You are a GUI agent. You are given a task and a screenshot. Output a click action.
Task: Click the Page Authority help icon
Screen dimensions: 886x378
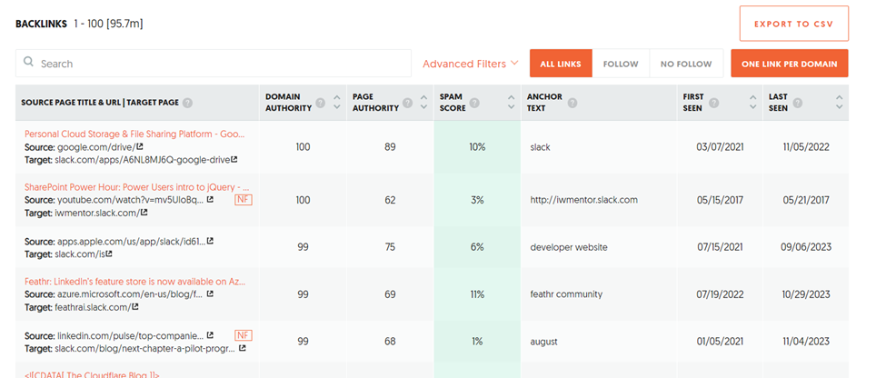(x=407, y=103)
